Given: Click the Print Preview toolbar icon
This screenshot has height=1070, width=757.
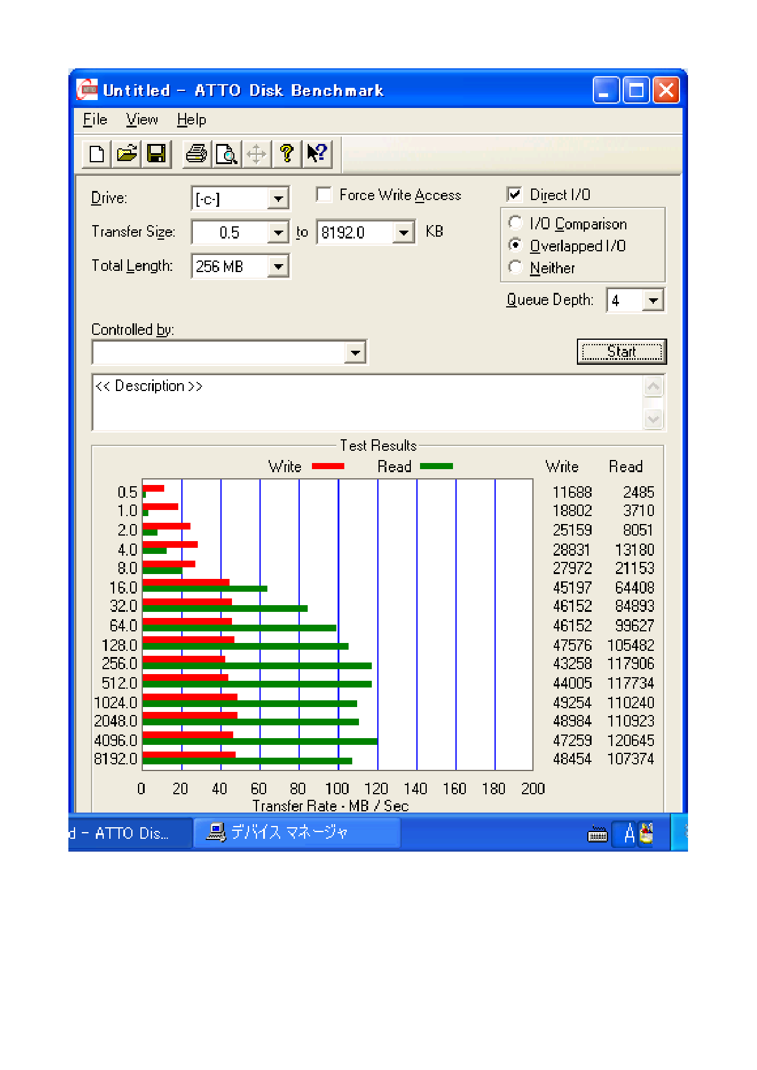Looking at the screenshot, I should 226,153.
